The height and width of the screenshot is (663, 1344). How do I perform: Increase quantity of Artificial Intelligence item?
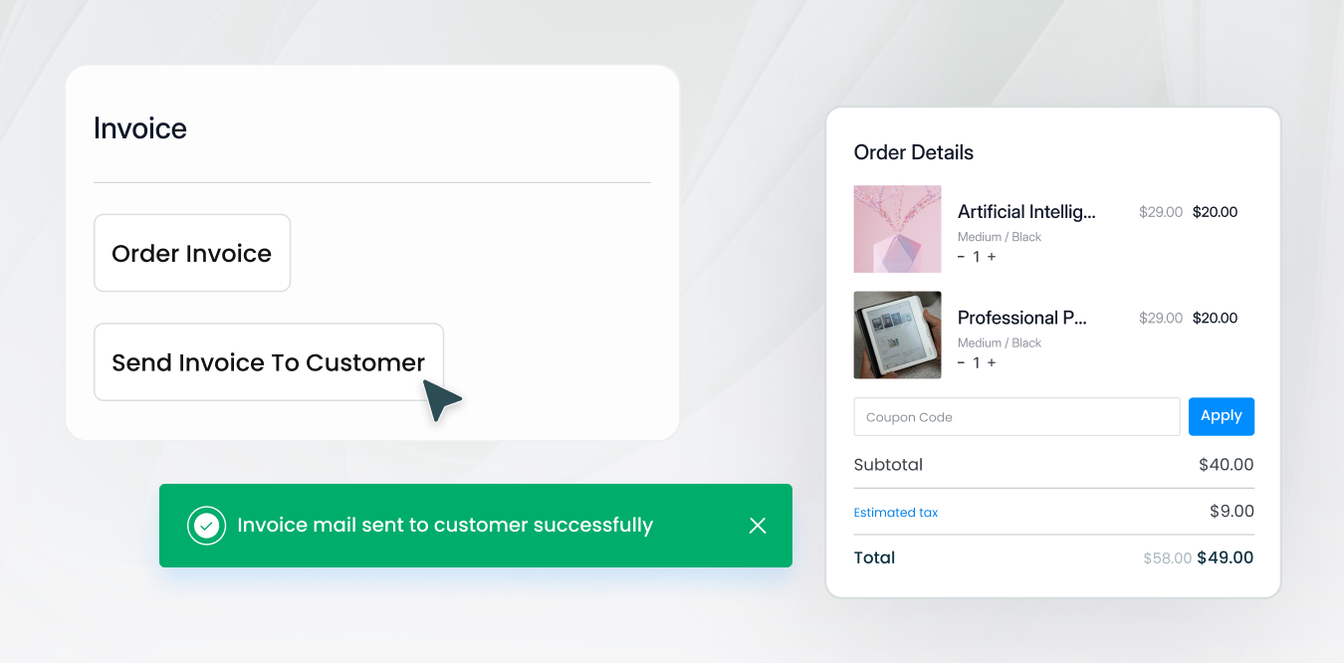click(992, 257)
